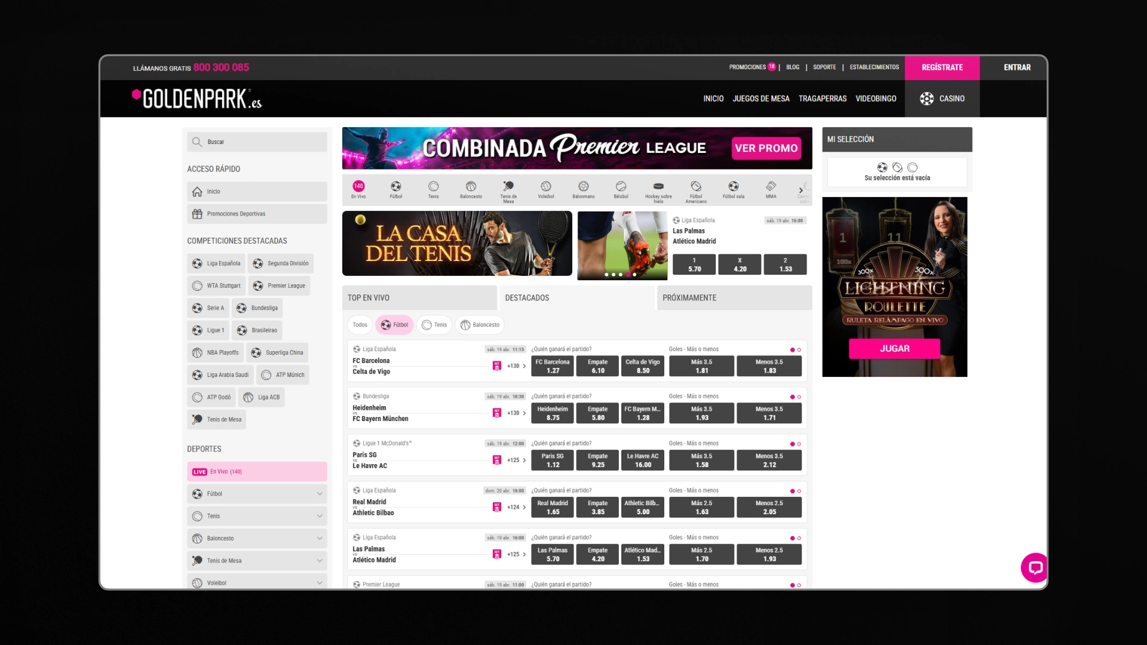Screen dimensions: 1147x645
Task: Expand the Baloncesto section in Deportes
Action: coord(257,539)
